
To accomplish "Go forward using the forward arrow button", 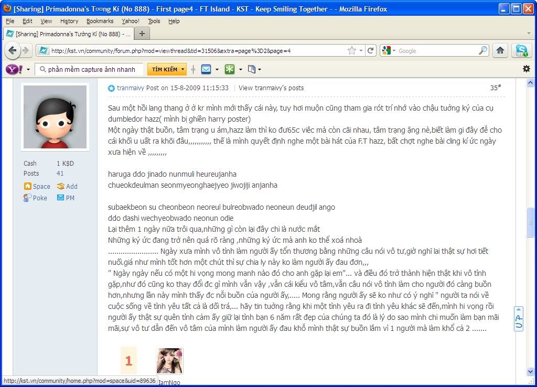I will [26, 51].
